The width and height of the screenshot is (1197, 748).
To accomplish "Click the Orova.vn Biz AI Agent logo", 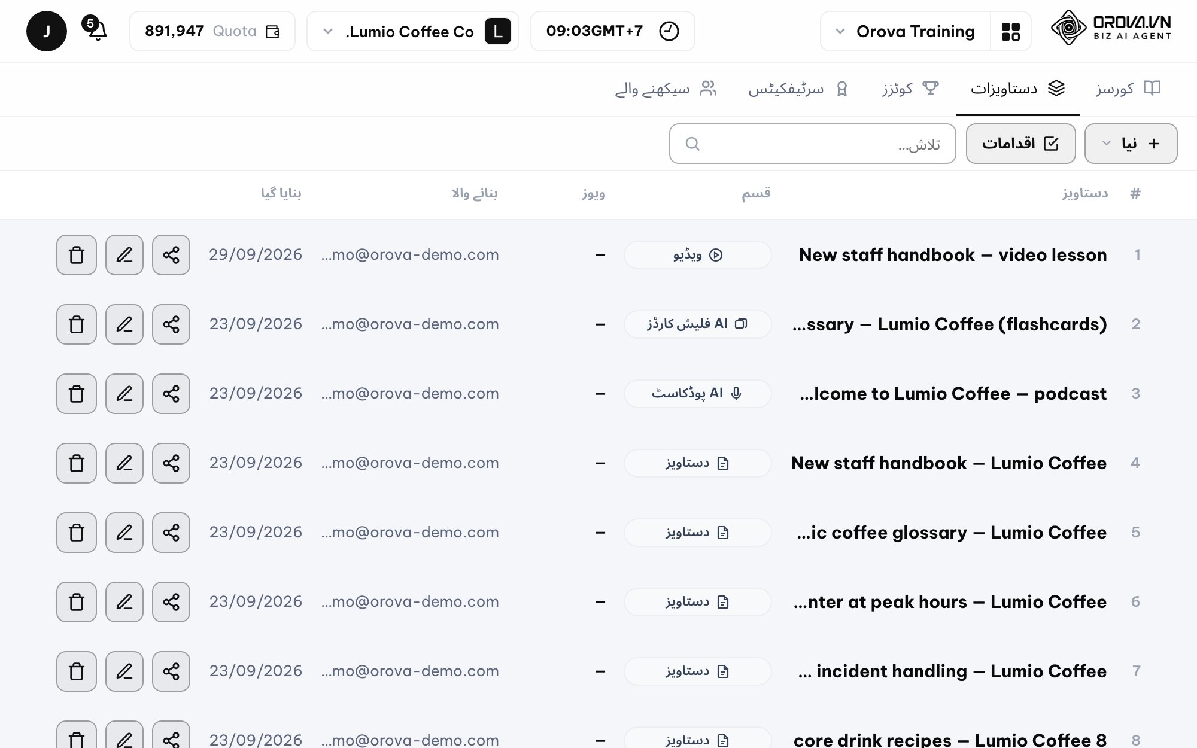I will click(x=1111, y=28).
